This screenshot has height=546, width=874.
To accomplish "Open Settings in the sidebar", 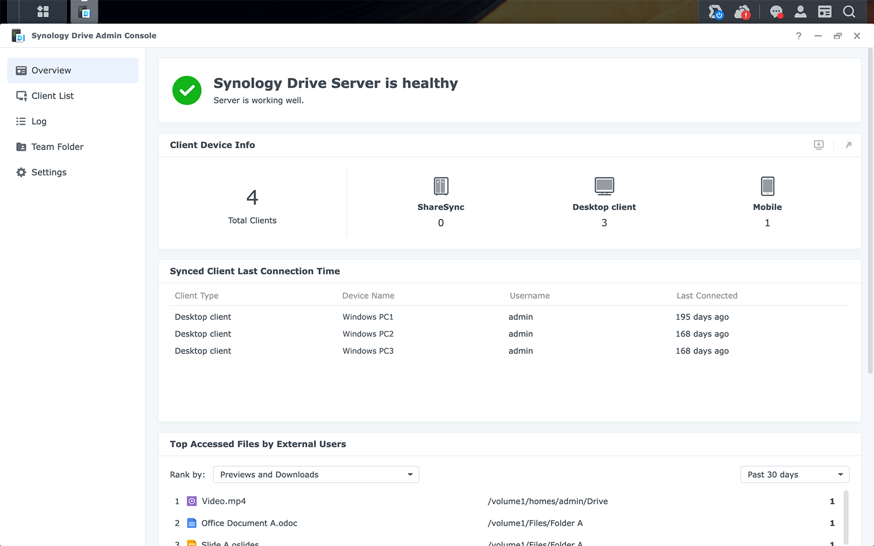I will click(49, 172).
